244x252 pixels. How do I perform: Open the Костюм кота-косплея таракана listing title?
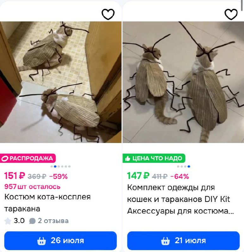[x=47, y=203]
